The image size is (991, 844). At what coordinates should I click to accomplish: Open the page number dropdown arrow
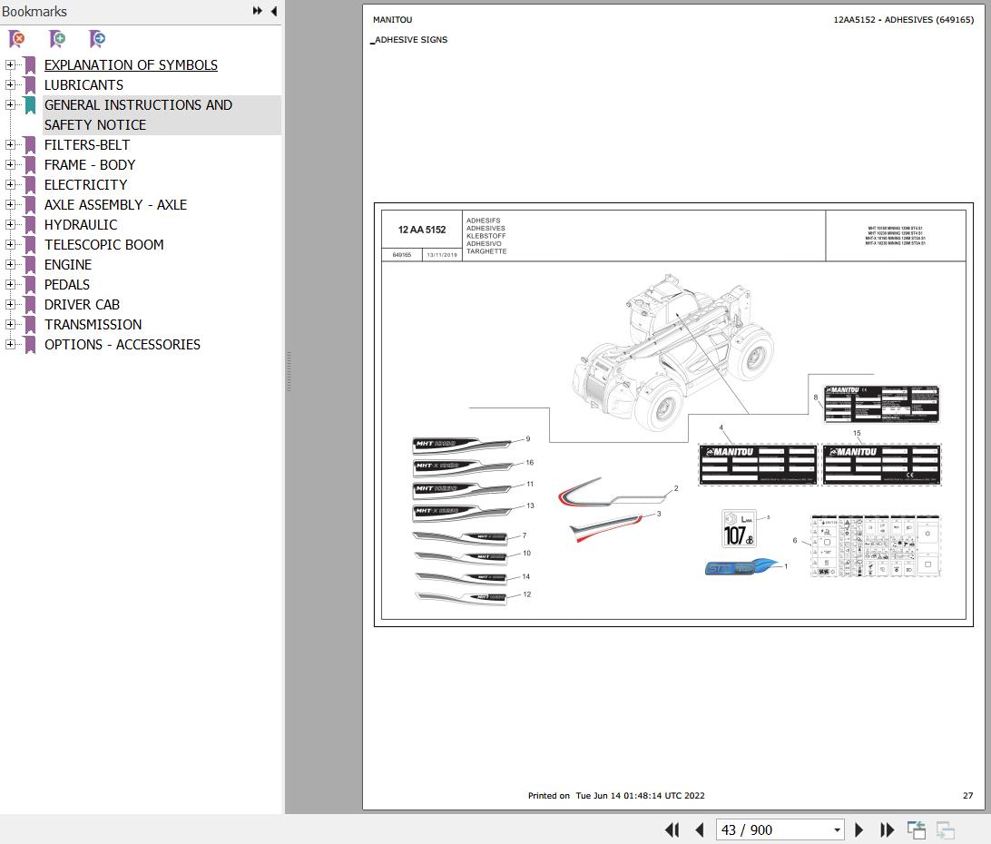pos(837,830)
